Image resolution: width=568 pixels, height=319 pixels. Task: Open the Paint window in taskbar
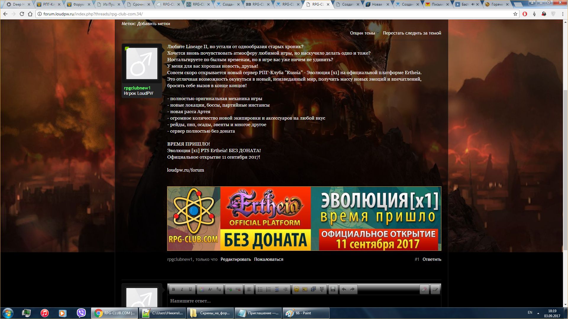point(306,313)
